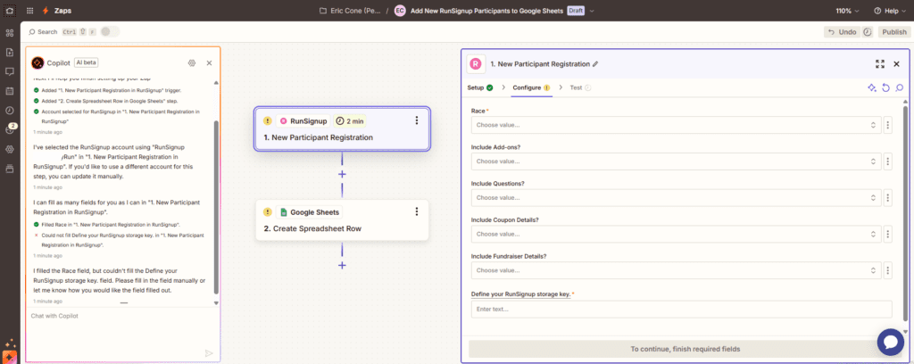914x364 pixels.
Task: Open options menu beside Include Fundraiser Details field
Action: pos(888,270)
